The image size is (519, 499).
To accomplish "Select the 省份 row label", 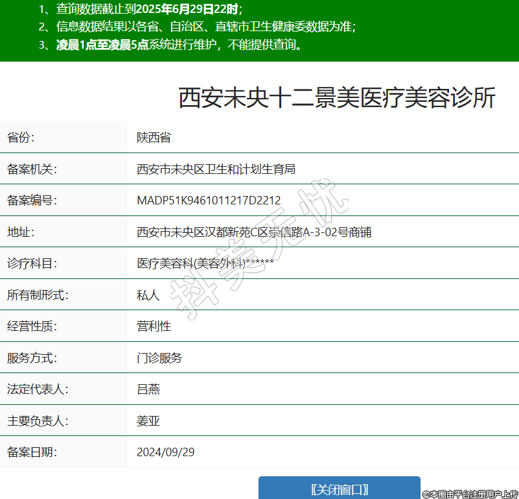I will [x=21, y=138].
